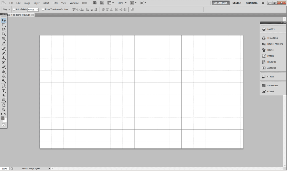Switch to the Design workspace
Viewport: 287px width, 171px height.
(237, 3)
